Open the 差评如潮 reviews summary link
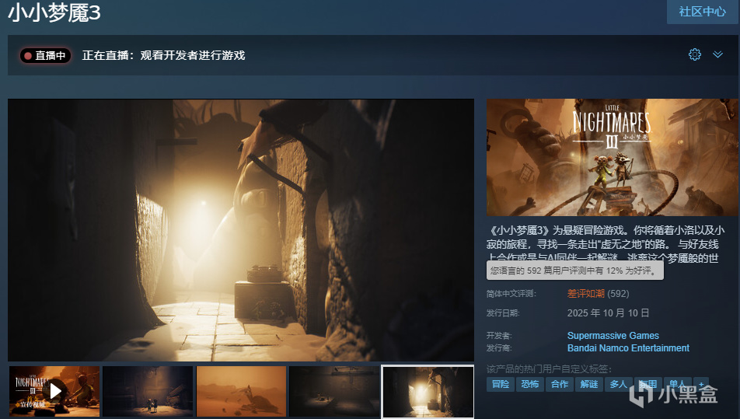740x419 pixels. coord(585,294)
